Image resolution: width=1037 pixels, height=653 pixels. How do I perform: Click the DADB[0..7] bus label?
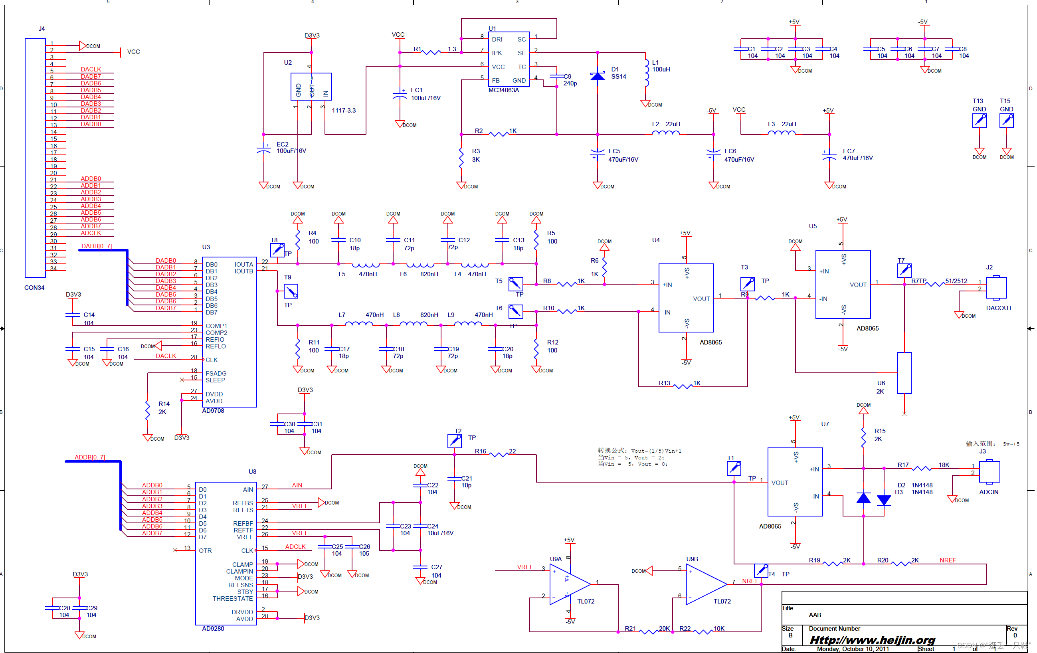pyautogui.click(x=97, y=246)
